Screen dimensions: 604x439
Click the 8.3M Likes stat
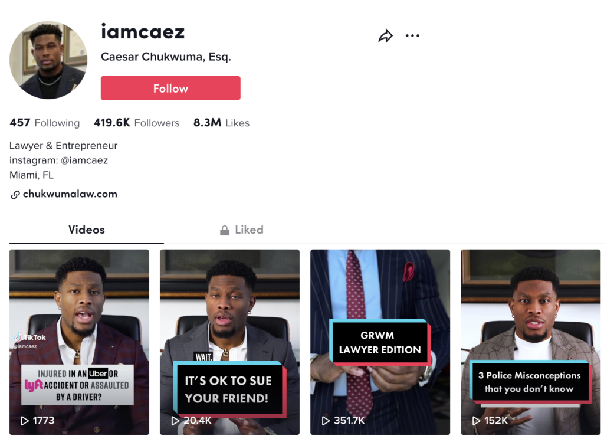(x=221, y=123)
